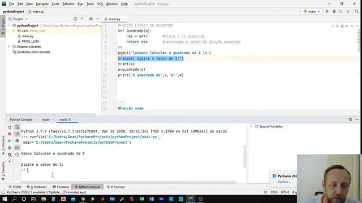Open the Edit menu
This screenshot has height=203, width=362.
tap(20, 4)
